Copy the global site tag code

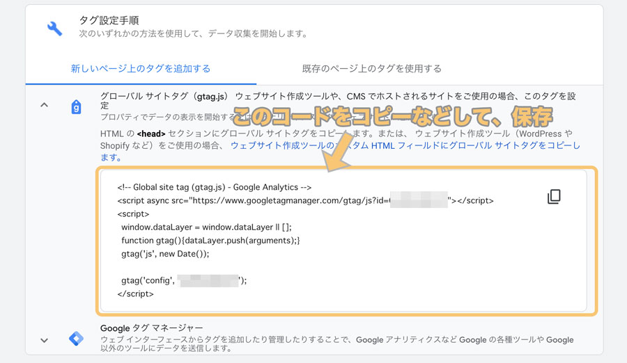(x=554, y=197)
